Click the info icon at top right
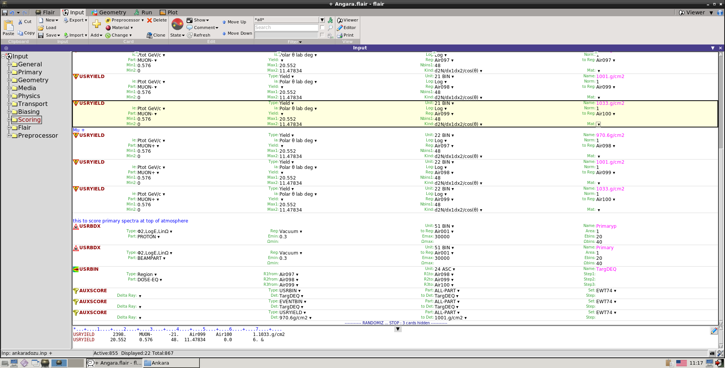The height and width of the screenshot is (368, 725). tap(720, 13)
